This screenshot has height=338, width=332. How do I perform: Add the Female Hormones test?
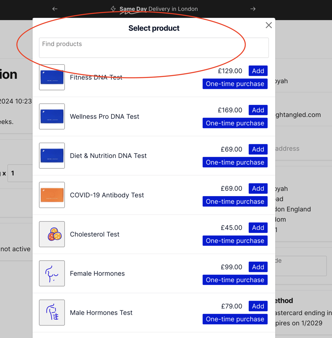click(x=258, y=267)
